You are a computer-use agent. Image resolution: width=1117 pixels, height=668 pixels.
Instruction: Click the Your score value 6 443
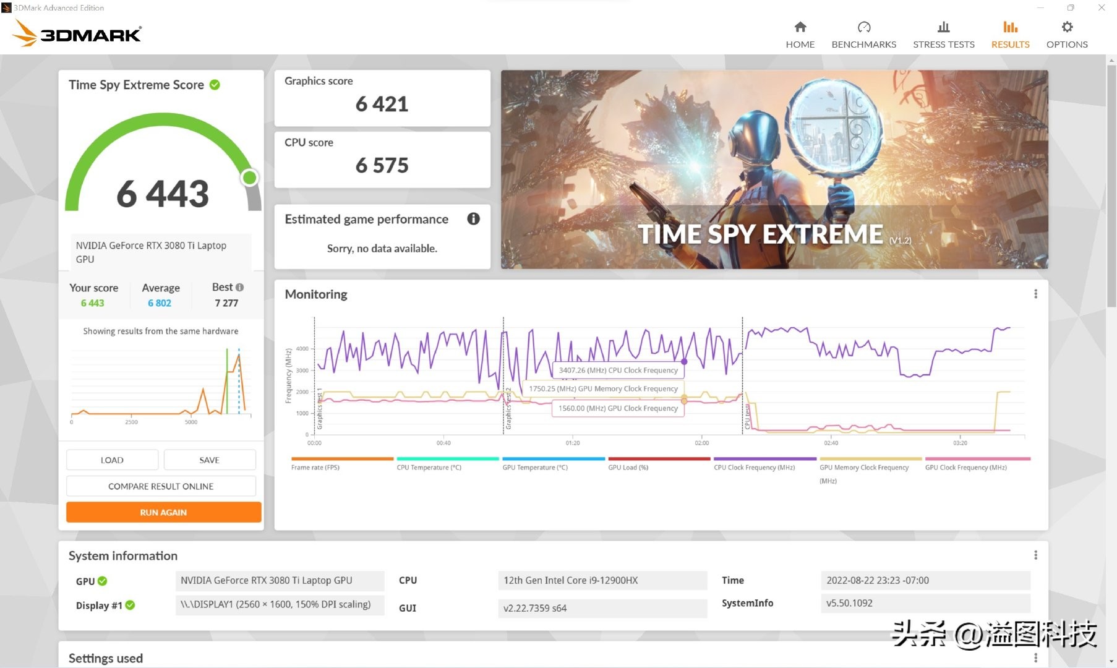click(93, 303)
